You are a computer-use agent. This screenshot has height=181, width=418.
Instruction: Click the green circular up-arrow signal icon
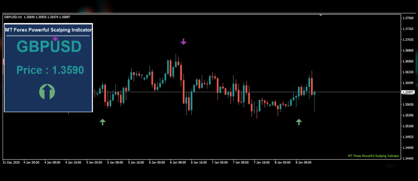point(47,92)
